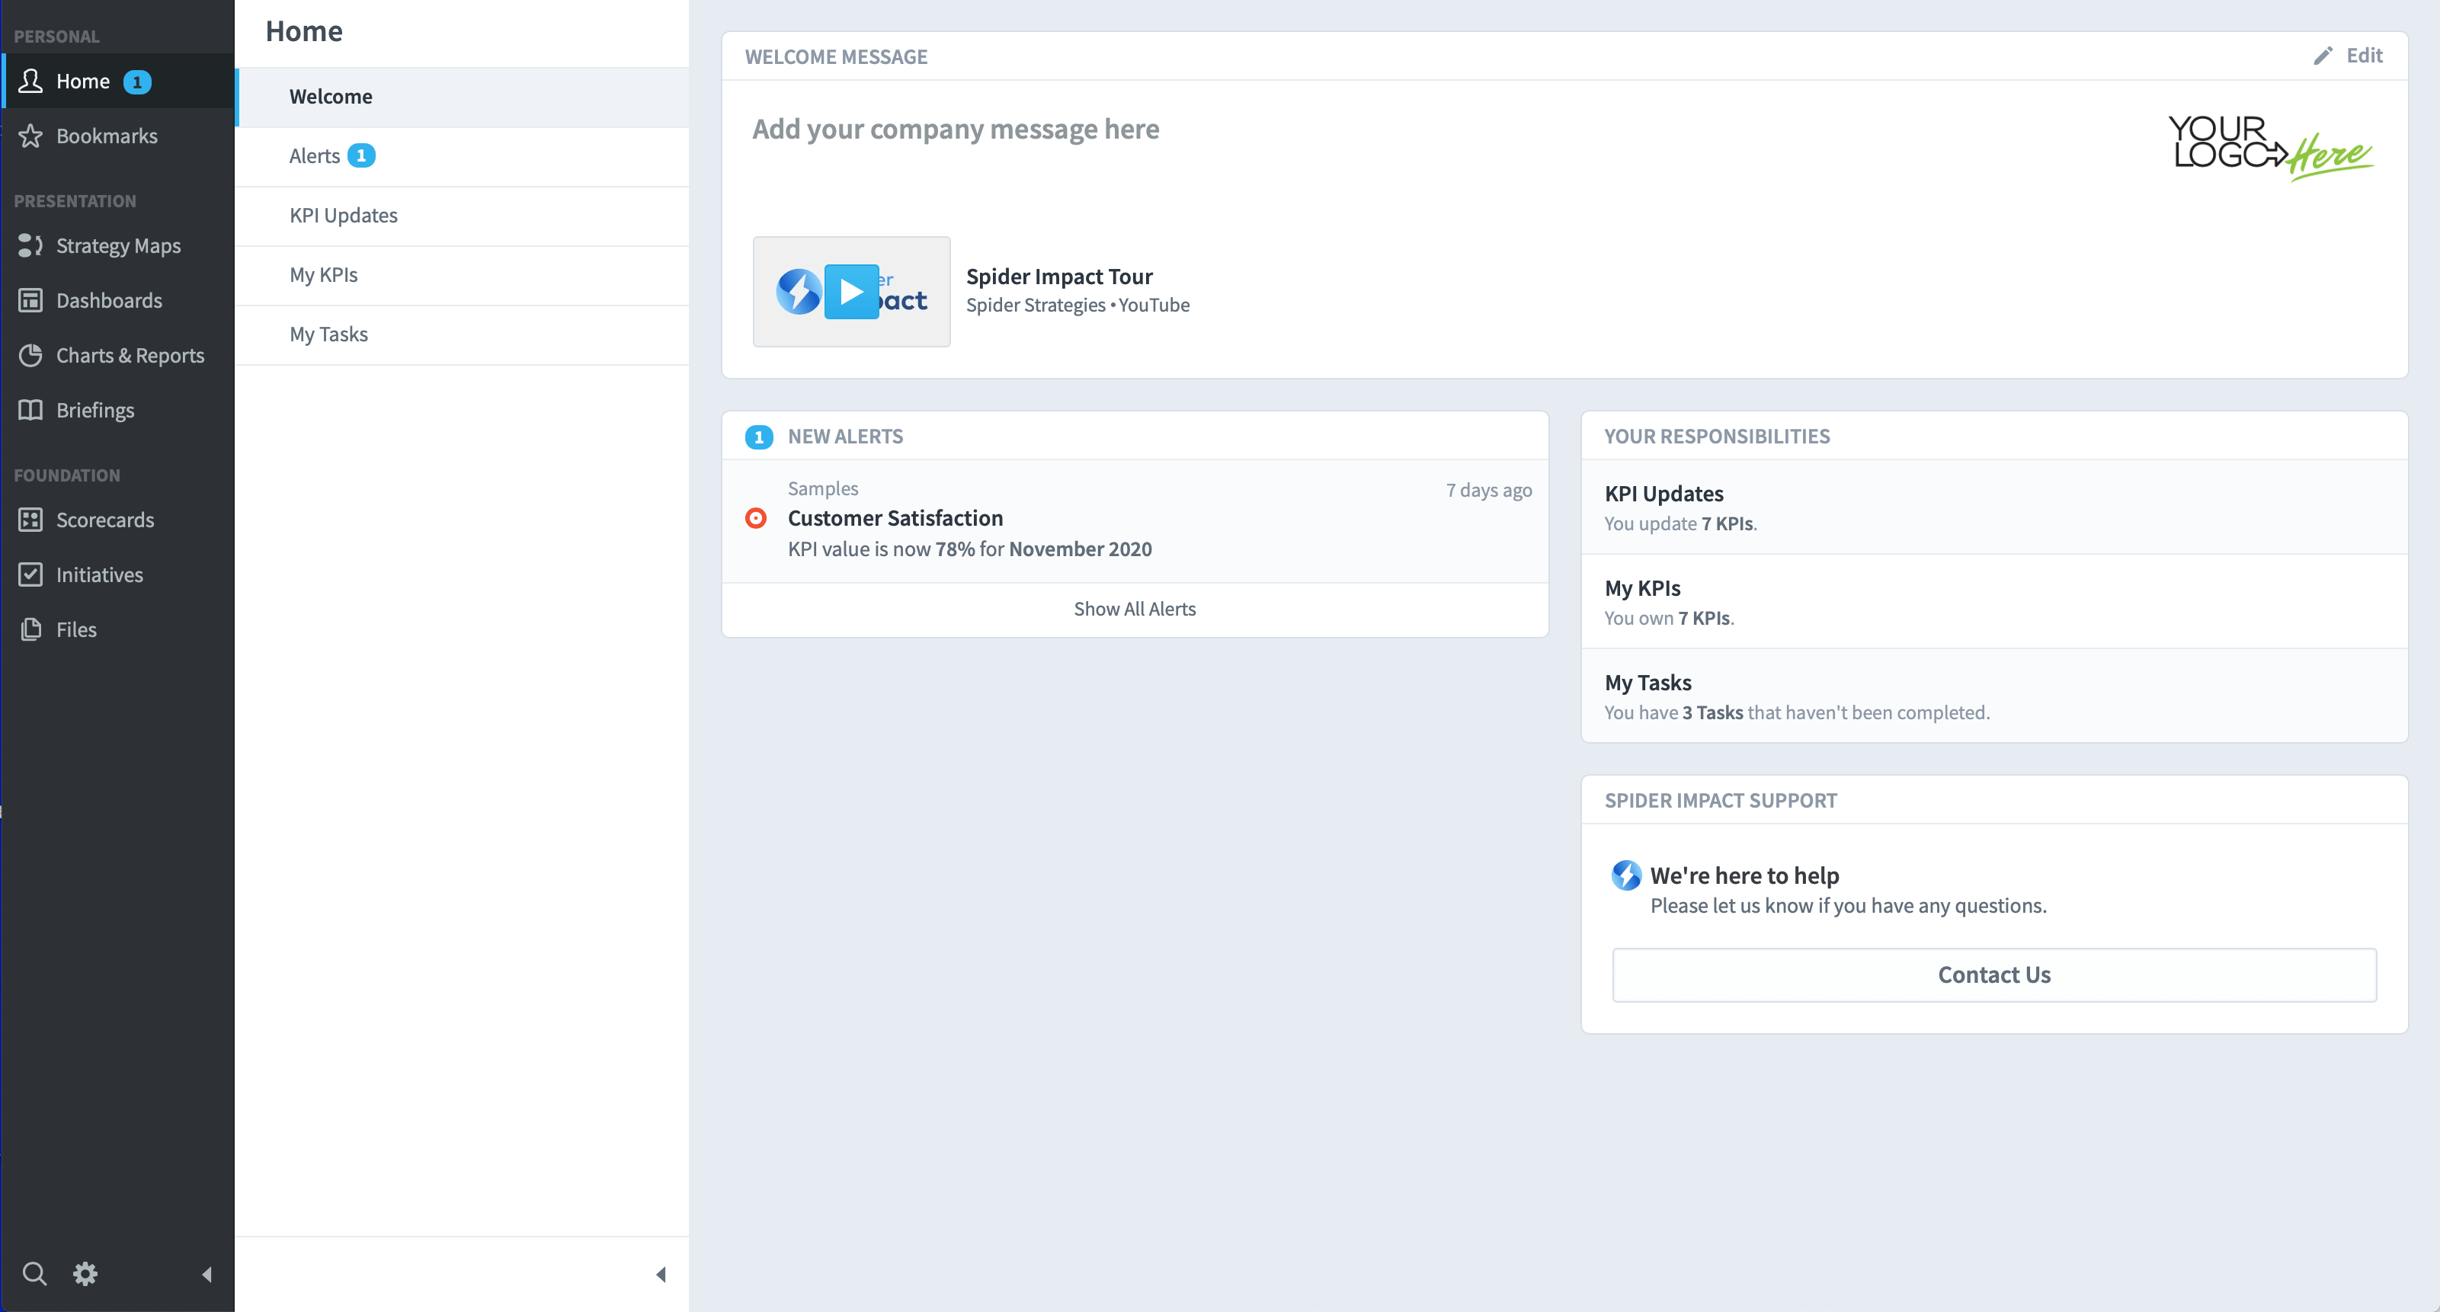The height and width of the screenshot is (1312, 2440).
Task: Click the search magnifier icon
Action: coord(34,1274)
